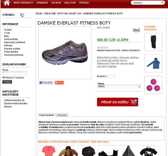168x156 pixels.
Task: Click the Odeslat newsletter button
Action: (x=7, y=82)
